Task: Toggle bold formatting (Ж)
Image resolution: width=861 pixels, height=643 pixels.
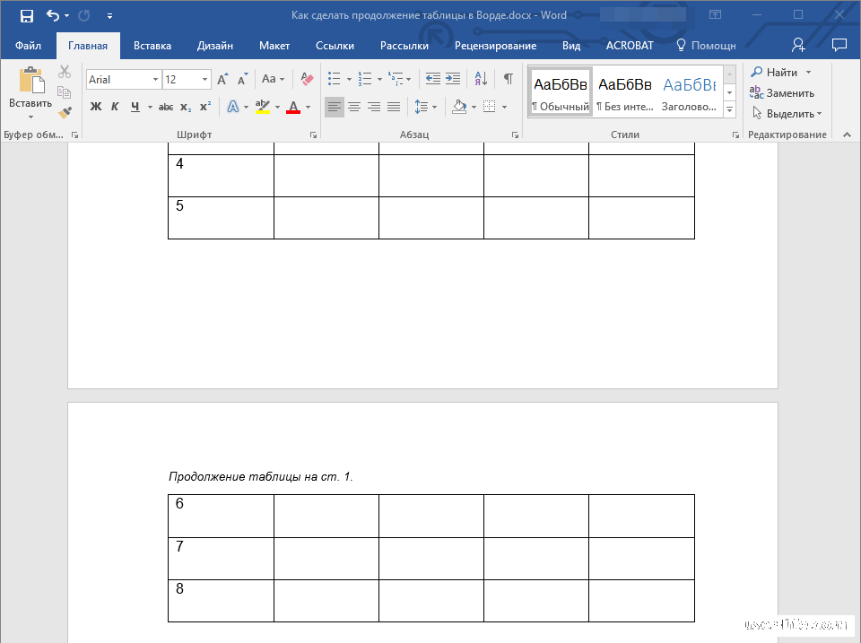Action: click(x=96, y=107)
